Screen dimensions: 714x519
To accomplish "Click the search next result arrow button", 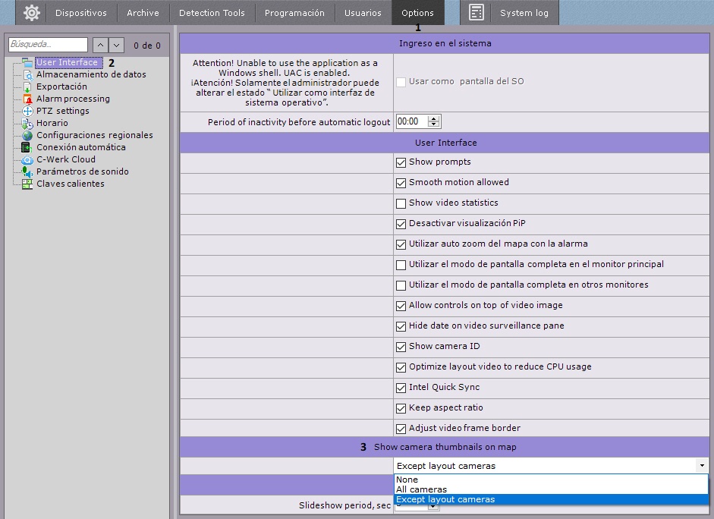I will point(117,46).
